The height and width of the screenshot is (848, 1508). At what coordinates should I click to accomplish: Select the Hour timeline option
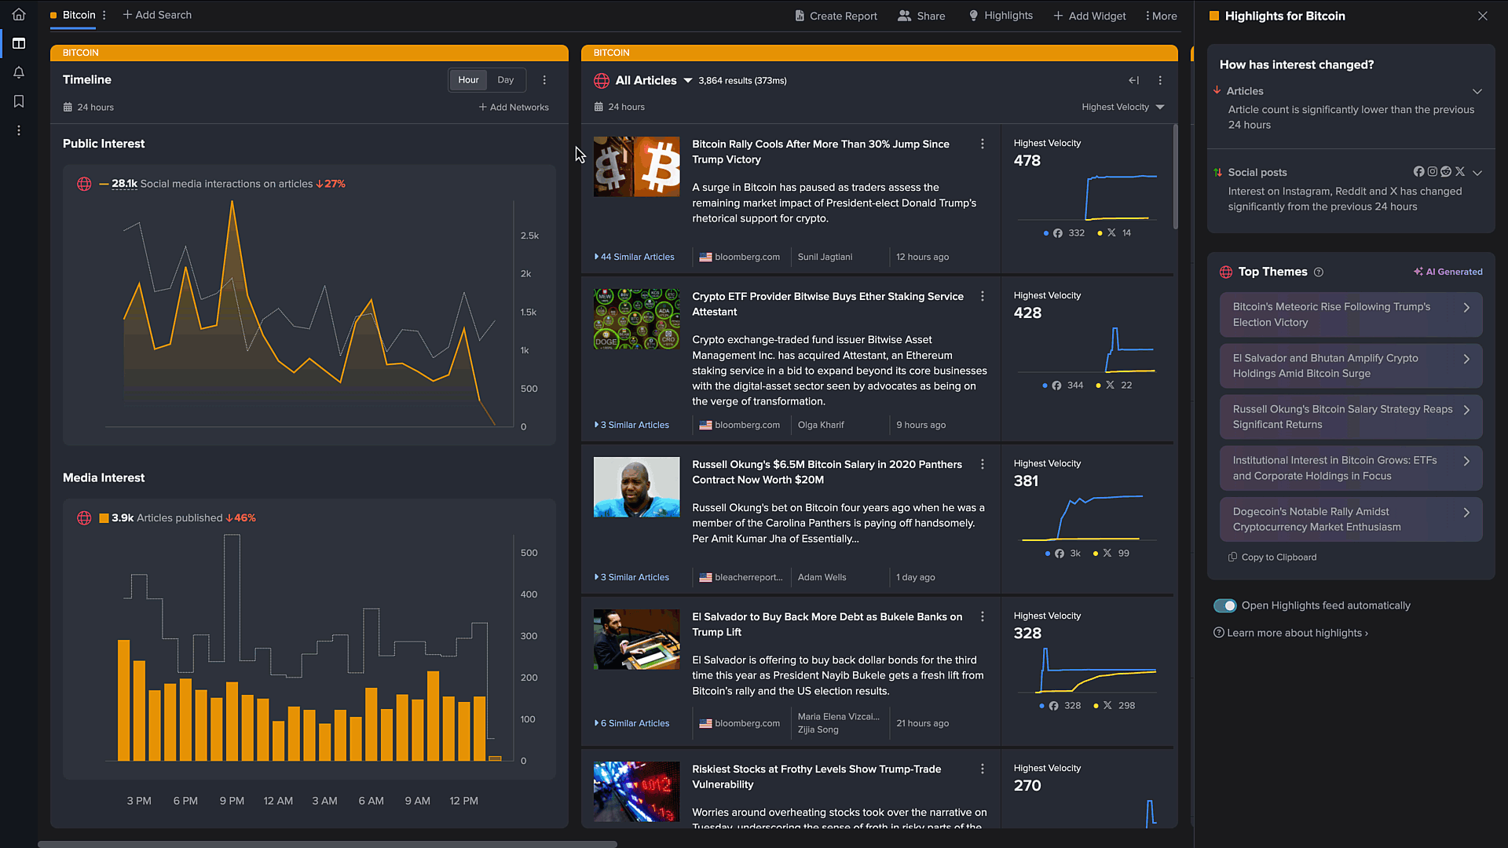468,80
